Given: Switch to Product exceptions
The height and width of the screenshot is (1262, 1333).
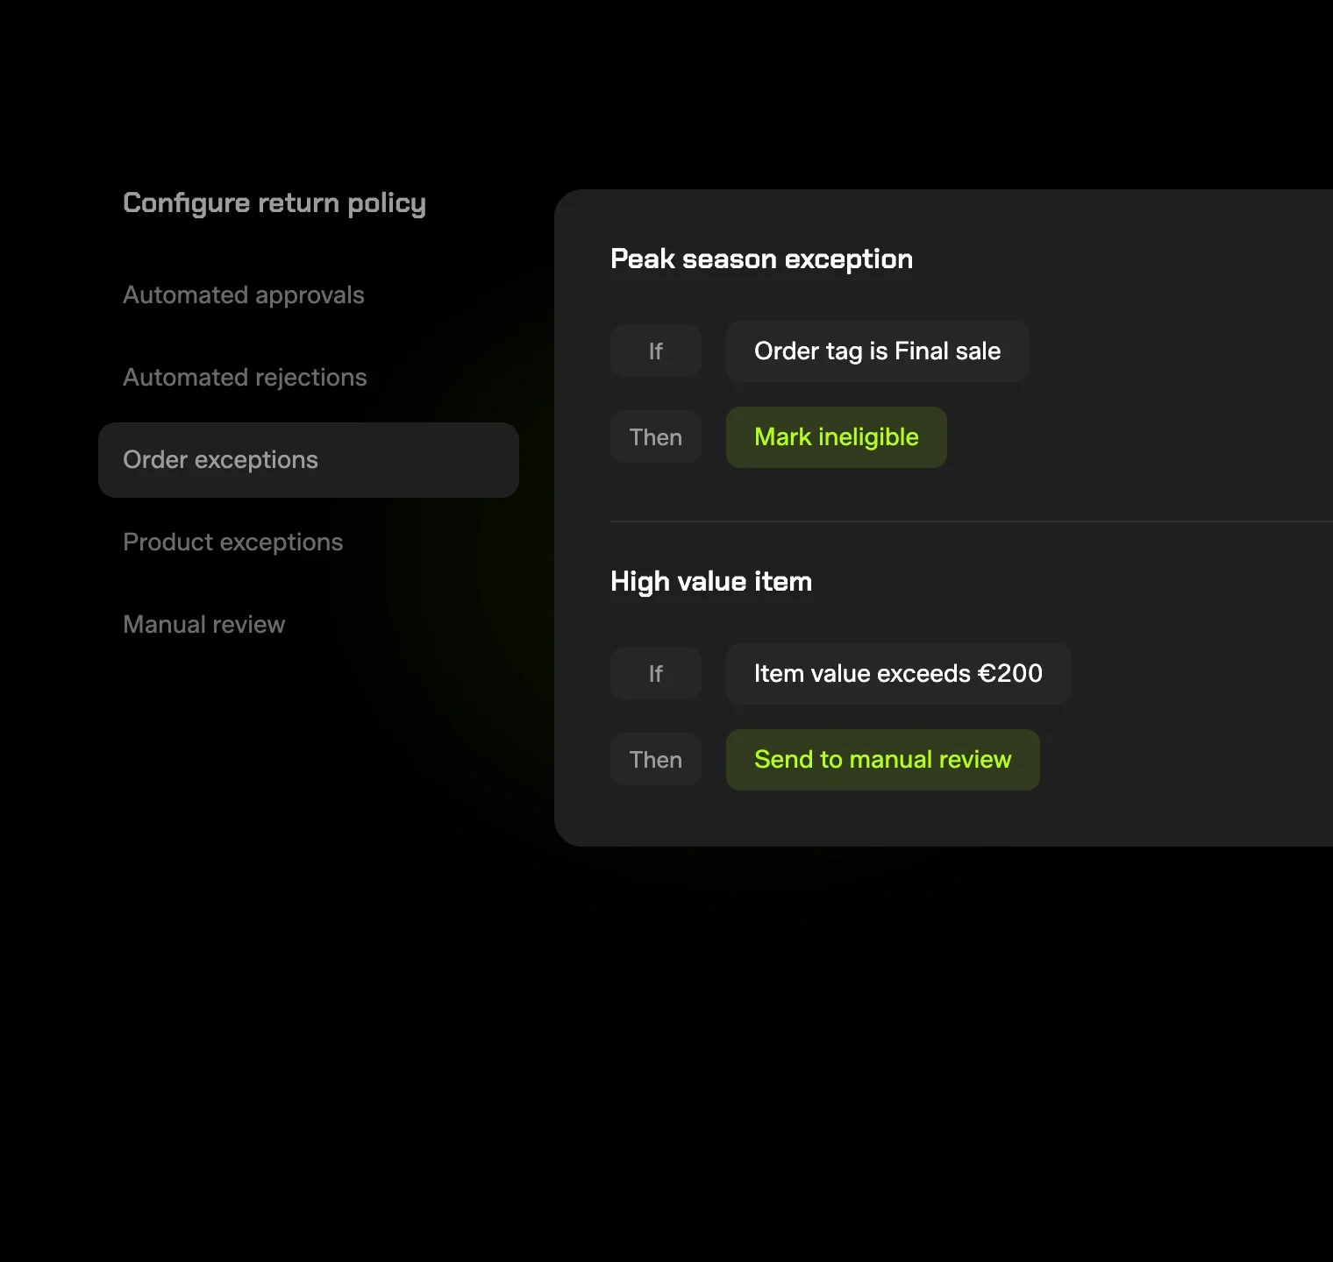Looking at the screenshot, I should [x=232, y=542].
